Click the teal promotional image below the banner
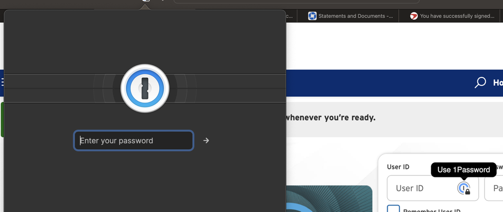 pyautogui.click(x=329, y=198)
